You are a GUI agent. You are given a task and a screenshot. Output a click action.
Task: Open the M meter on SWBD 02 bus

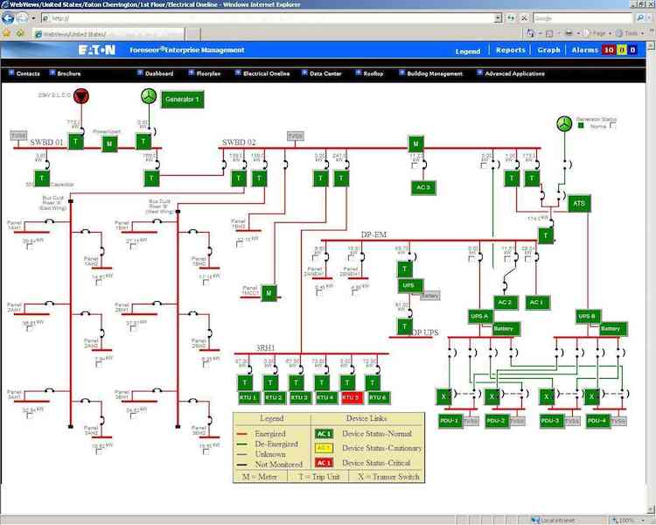[x=415, y=143]
